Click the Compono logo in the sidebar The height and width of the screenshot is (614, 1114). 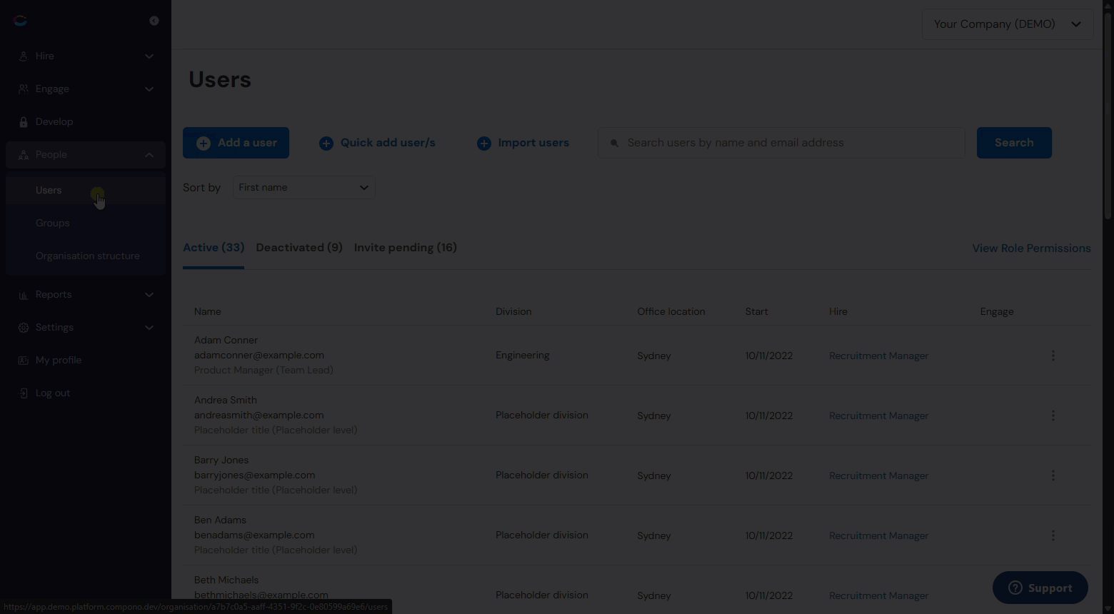pos(20,21)
